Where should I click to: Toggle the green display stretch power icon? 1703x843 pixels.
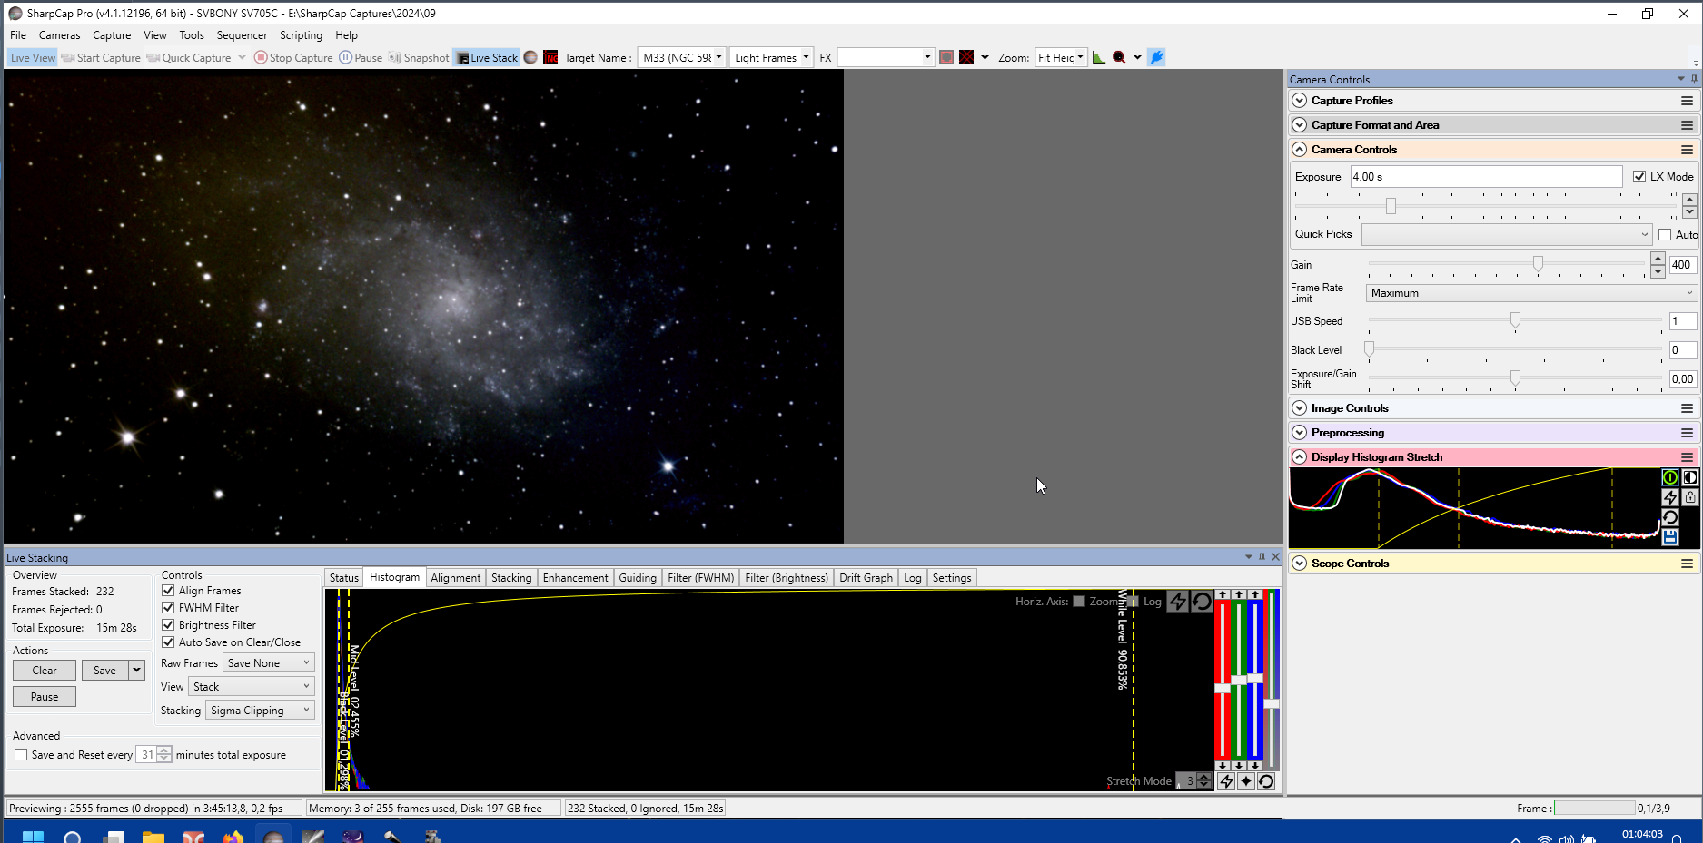click(1669, 477)
